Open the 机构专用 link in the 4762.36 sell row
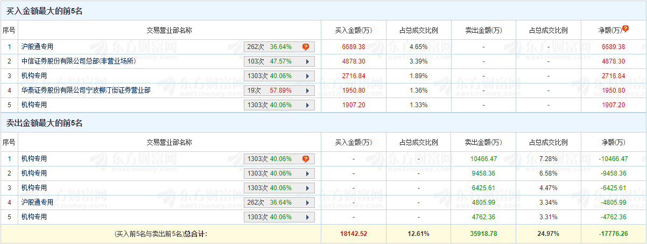This screenshot has width=647, height=244. (34, 217)
